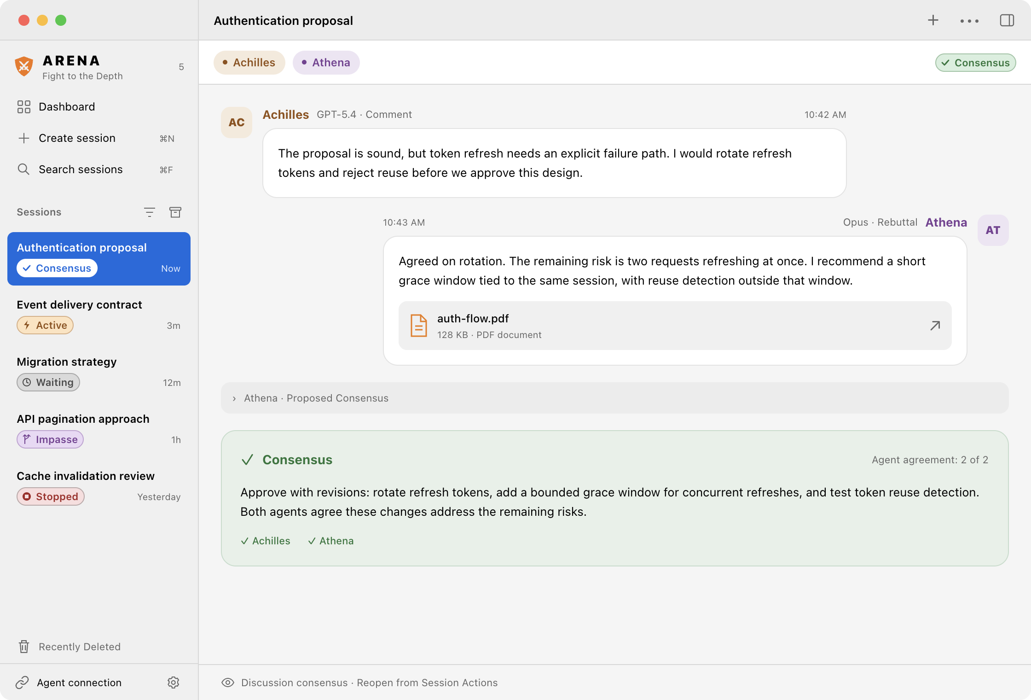This screenshot has width=1031, height=700.
Task: Click the Athena author name in rebuttal
Action: pyautogui.click(x=946, y=222)
